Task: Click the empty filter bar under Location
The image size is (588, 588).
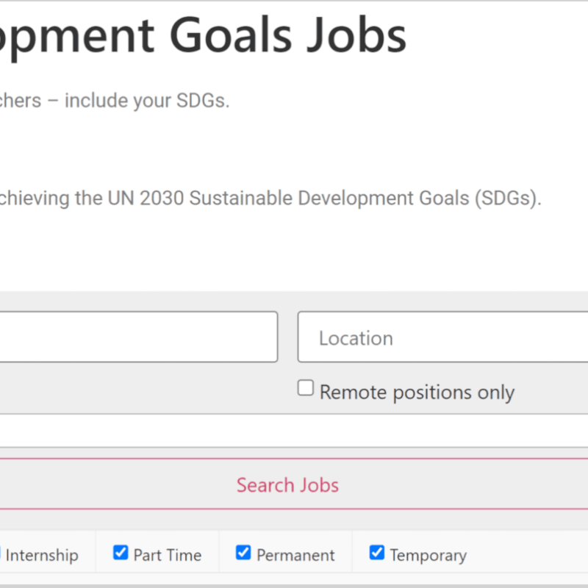Action: (x=294, y=432)
